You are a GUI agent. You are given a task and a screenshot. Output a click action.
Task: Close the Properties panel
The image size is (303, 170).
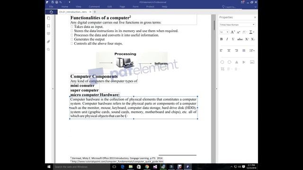tap(255, 17)
